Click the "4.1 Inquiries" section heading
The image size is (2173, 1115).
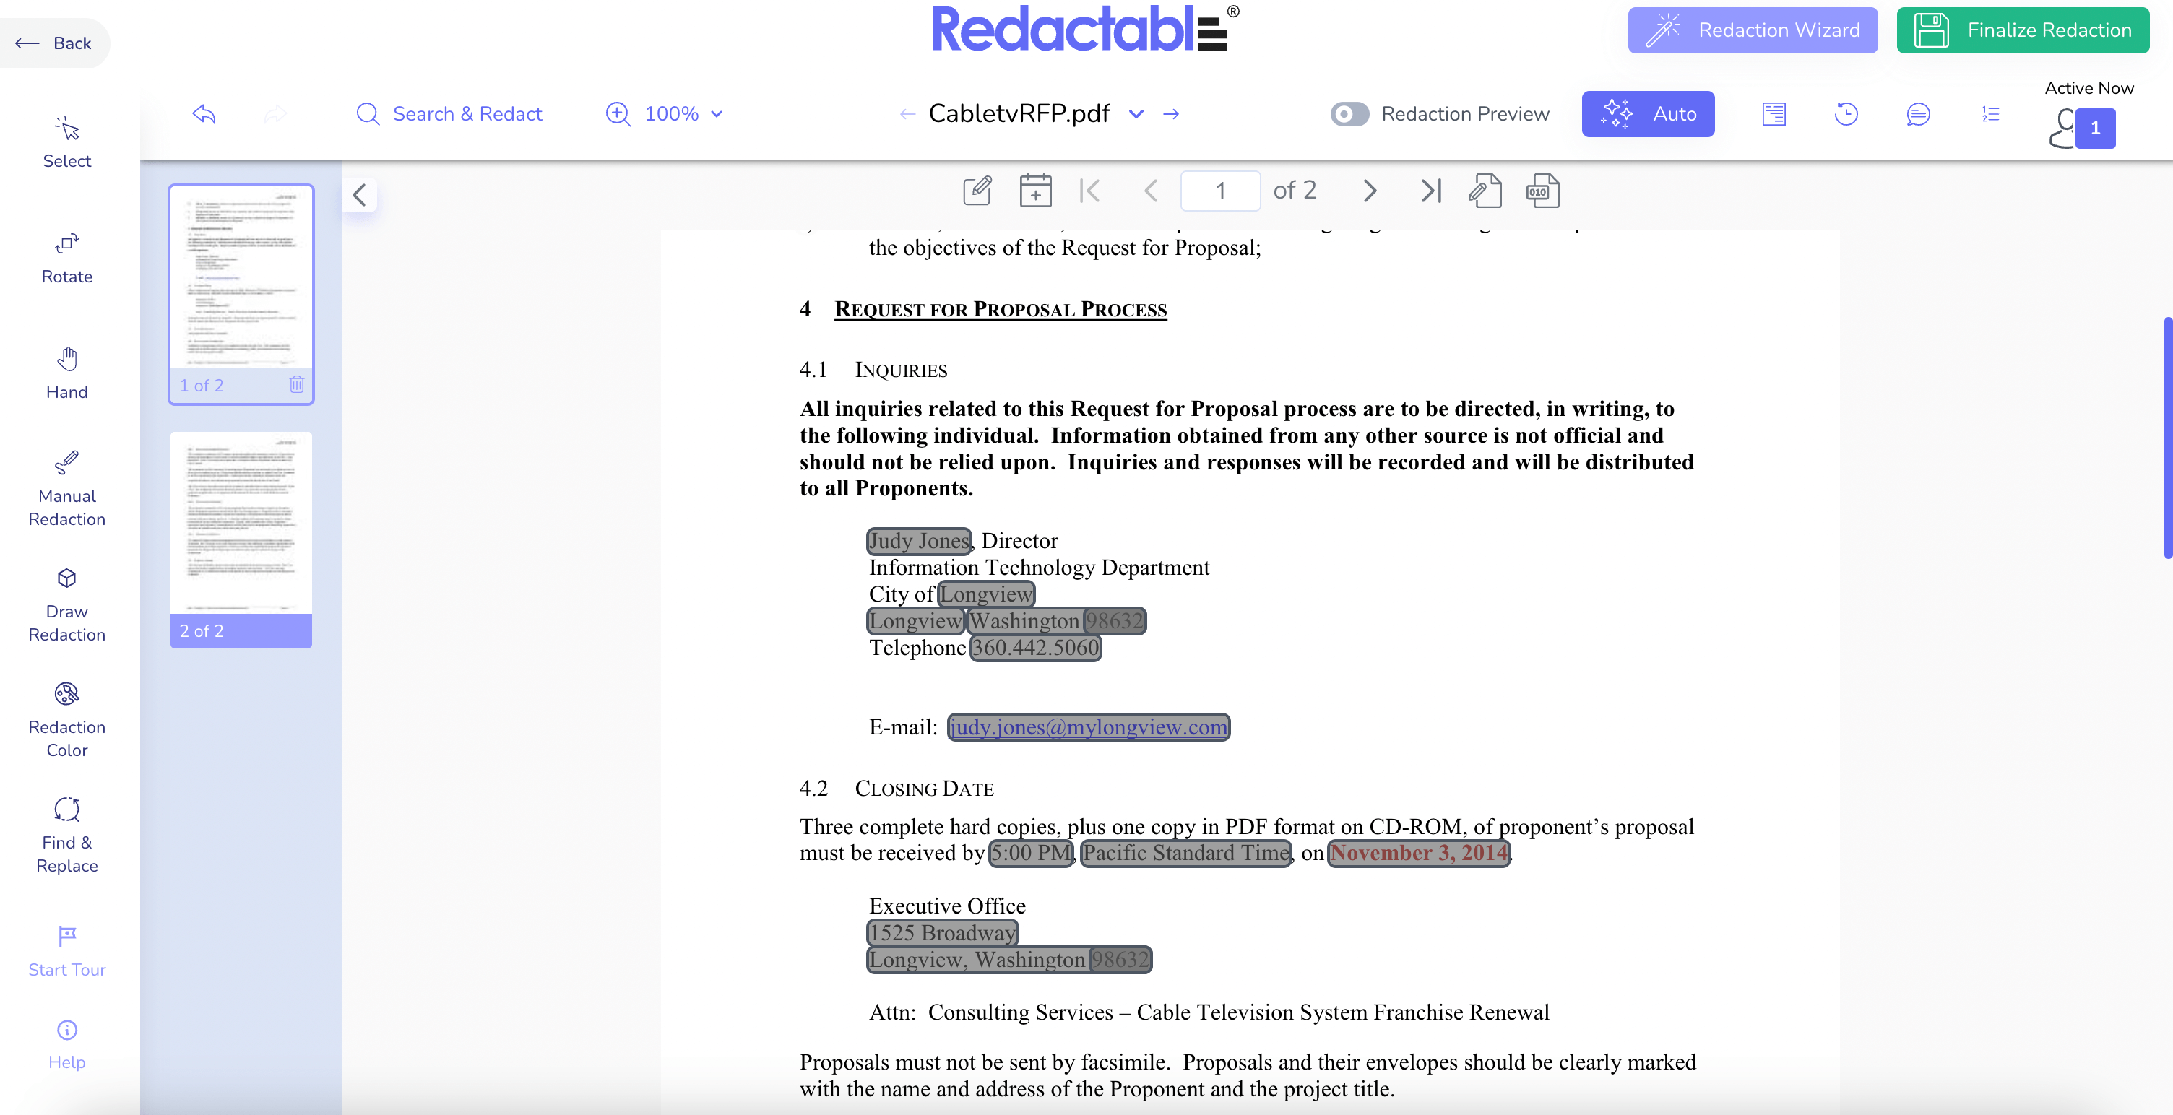873,370
